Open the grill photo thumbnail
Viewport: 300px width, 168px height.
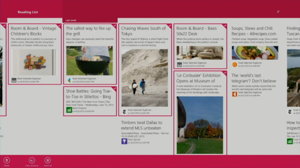(x=90, y=60)
